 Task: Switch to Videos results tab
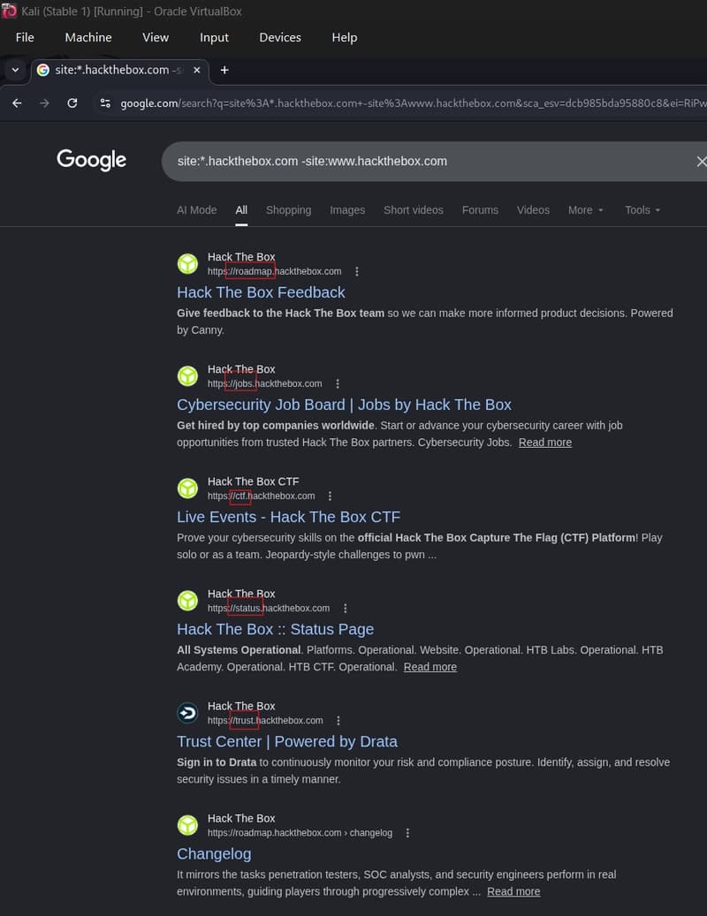pyautogui.click(x=533, y=210)
